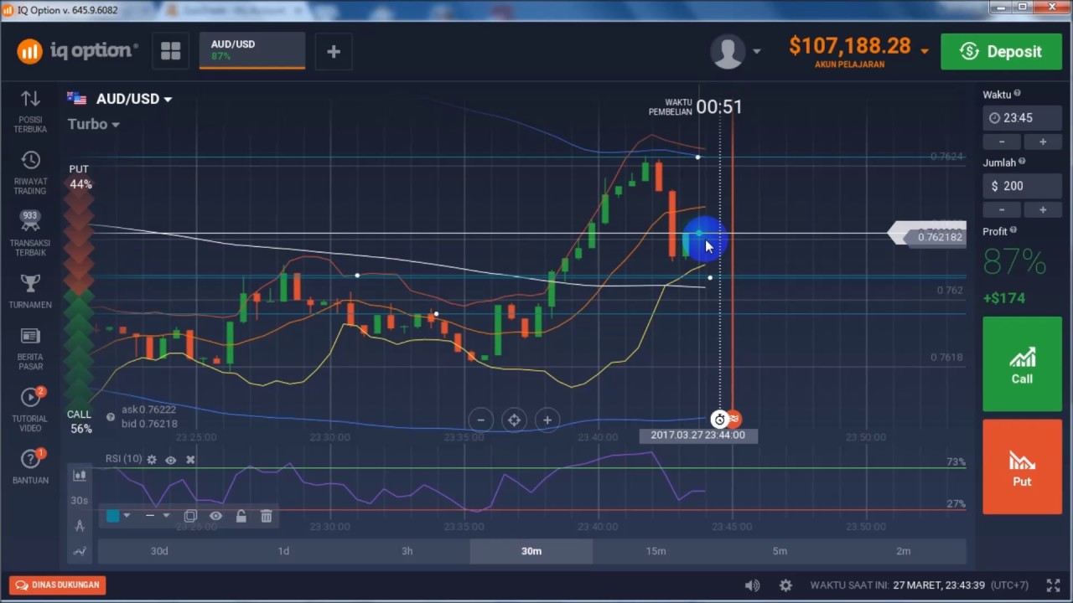This screenshot has height=603, width=1073.
Task: Increase the Jumlah amount with plus
Action: [x=1043, y=209]
